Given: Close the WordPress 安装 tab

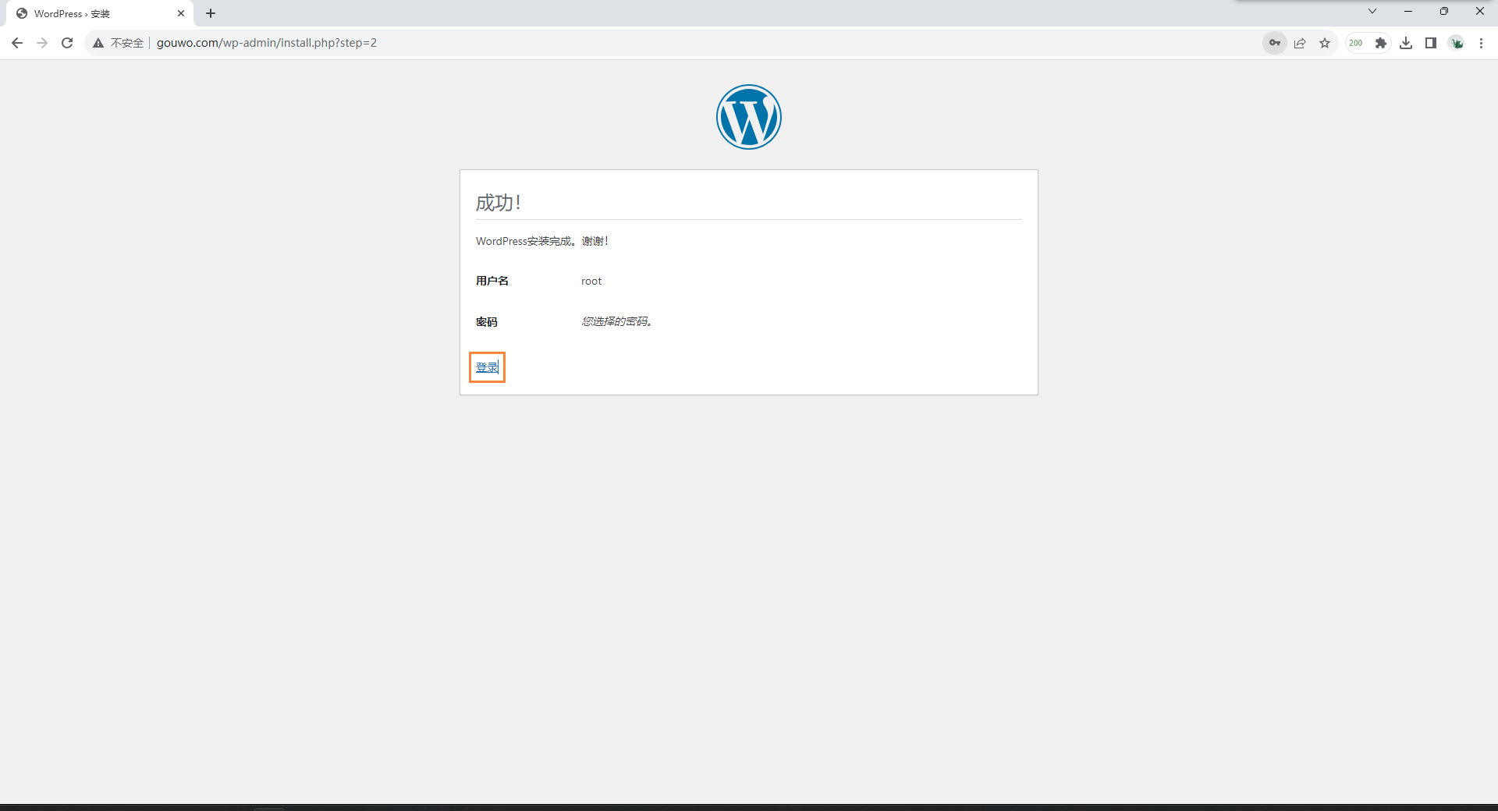Looking at the screenshot, I should [181, 13].
